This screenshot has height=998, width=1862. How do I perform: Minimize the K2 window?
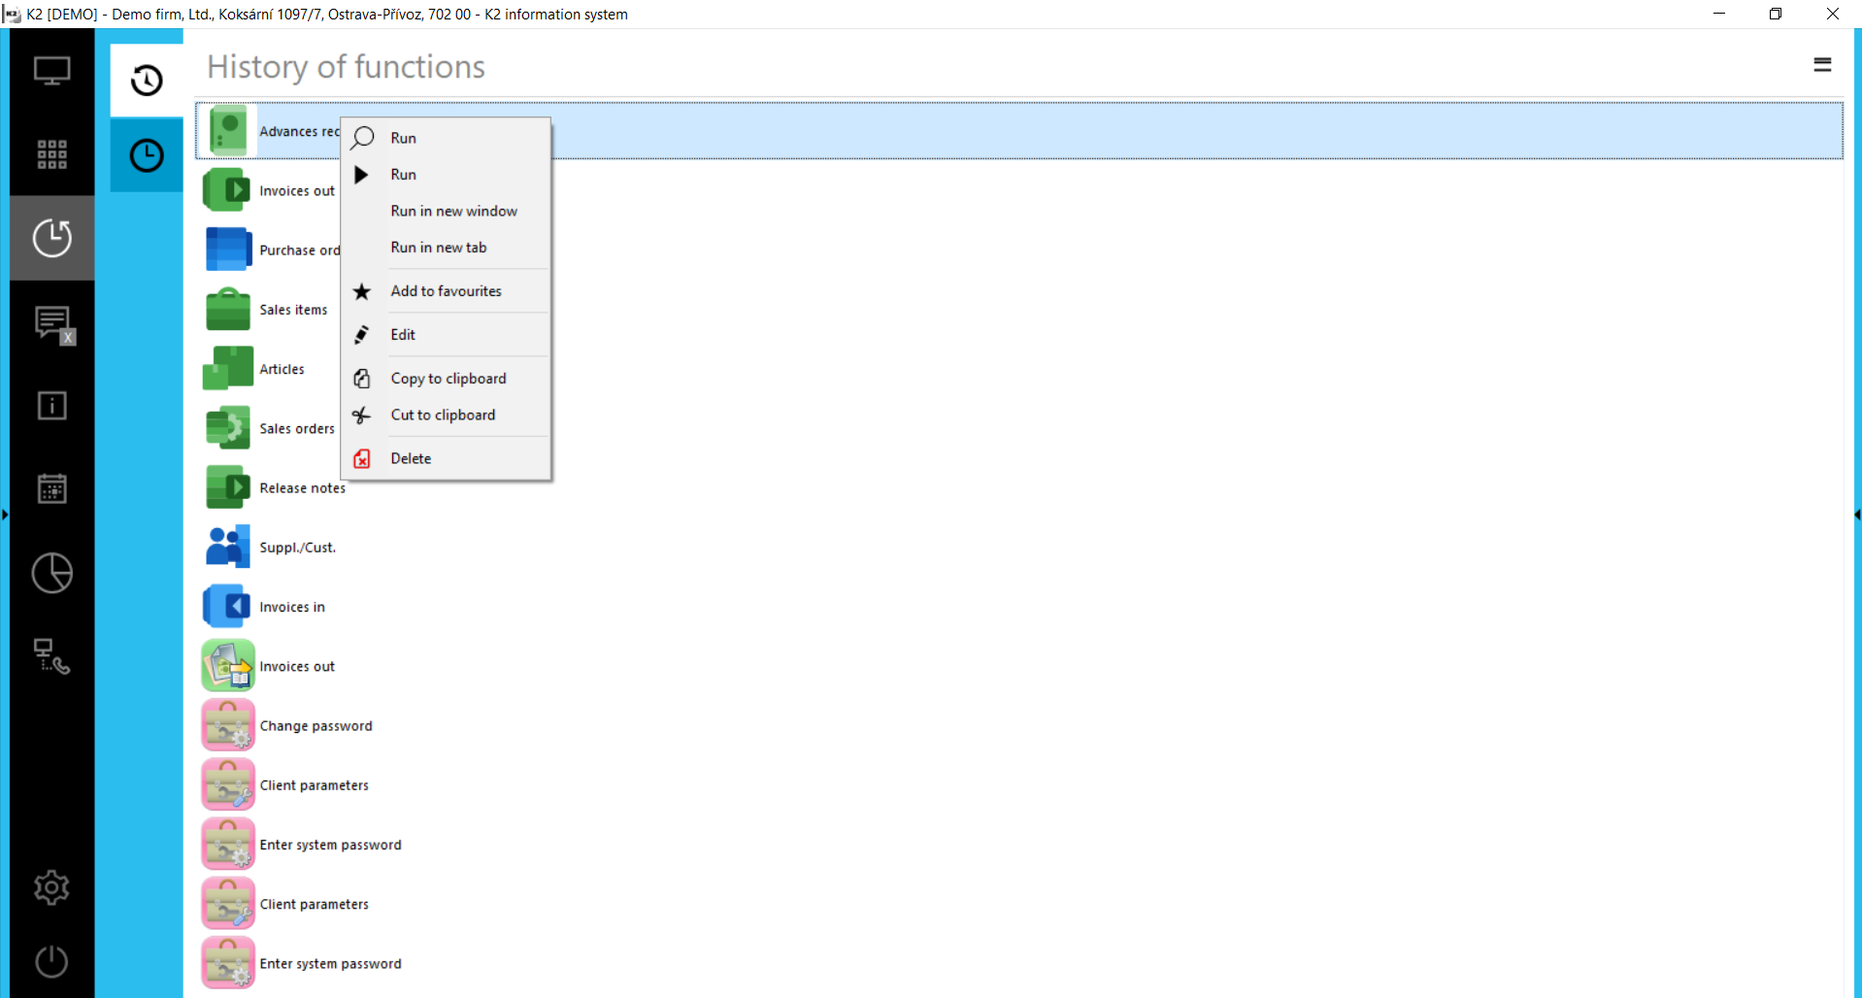pos(1719,14)
